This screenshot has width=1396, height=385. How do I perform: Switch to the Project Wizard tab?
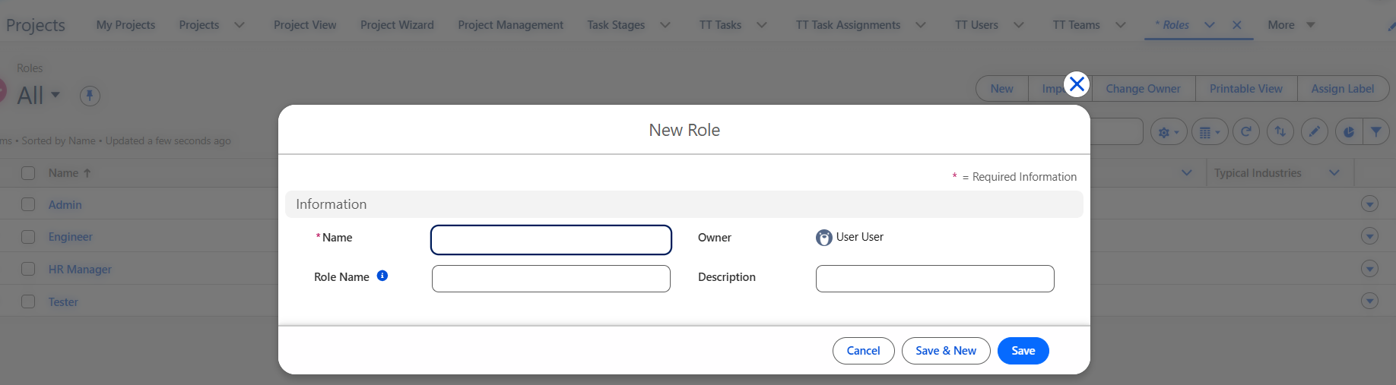tap(397, 25)
